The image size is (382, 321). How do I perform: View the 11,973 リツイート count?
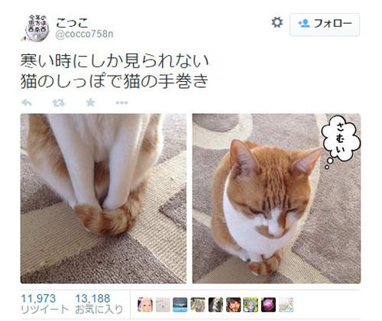pyautogui.click(x=45, y=303)
